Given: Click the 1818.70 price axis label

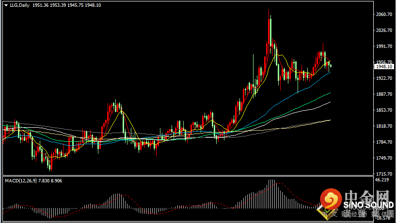Looking at the screenshot, I should [385, 126].
